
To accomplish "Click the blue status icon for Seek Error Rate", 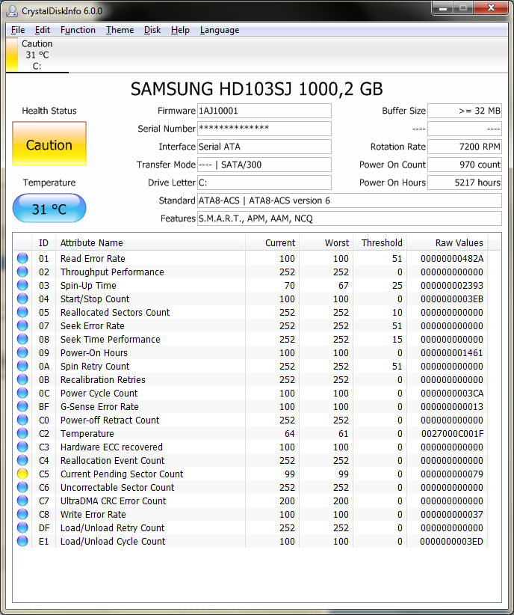I will click(22, 326).
